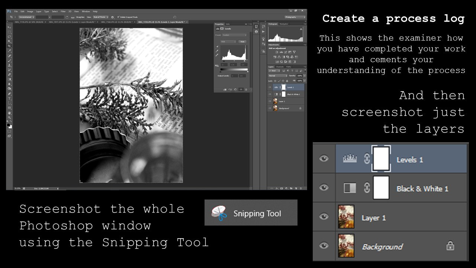Click the enlarged Layer 1 thumbnail
This screenshot has height=268, width=476.
coord(346,217)
